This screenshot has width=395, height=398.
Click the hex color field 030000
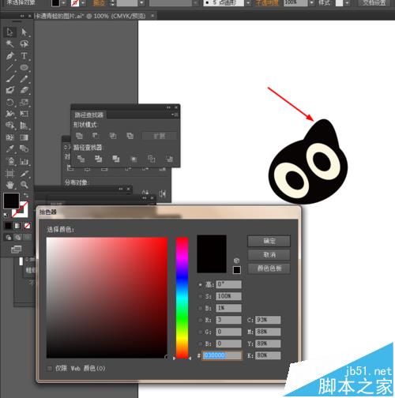(221, 355)
